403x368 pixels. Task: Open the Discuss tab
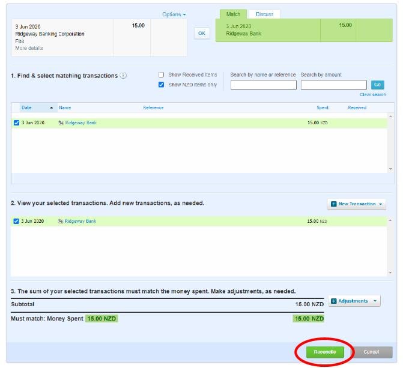[265, 14]
